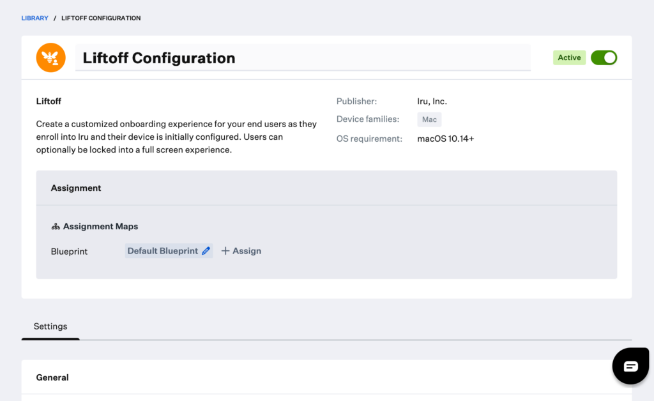Click the plus icon beside Assign
The height and width of the screenshot is (401, 654).
tap(225, 251)
